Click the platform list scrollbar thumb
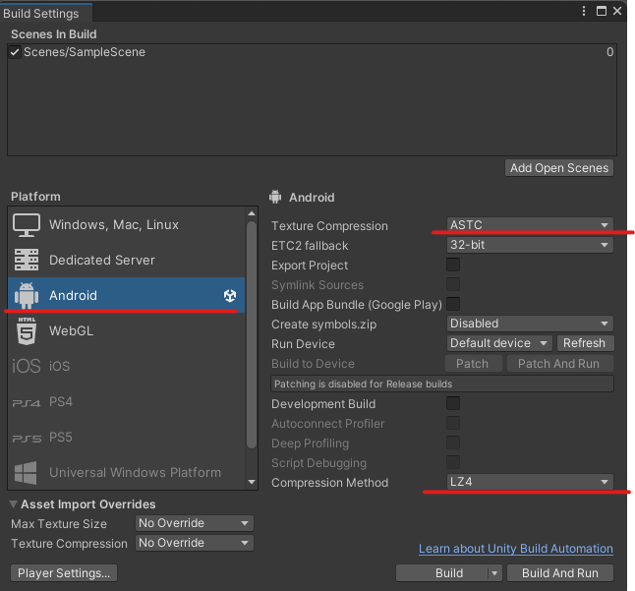The height and width of the screenshot is (591, 635). click(x=252, y=335)
